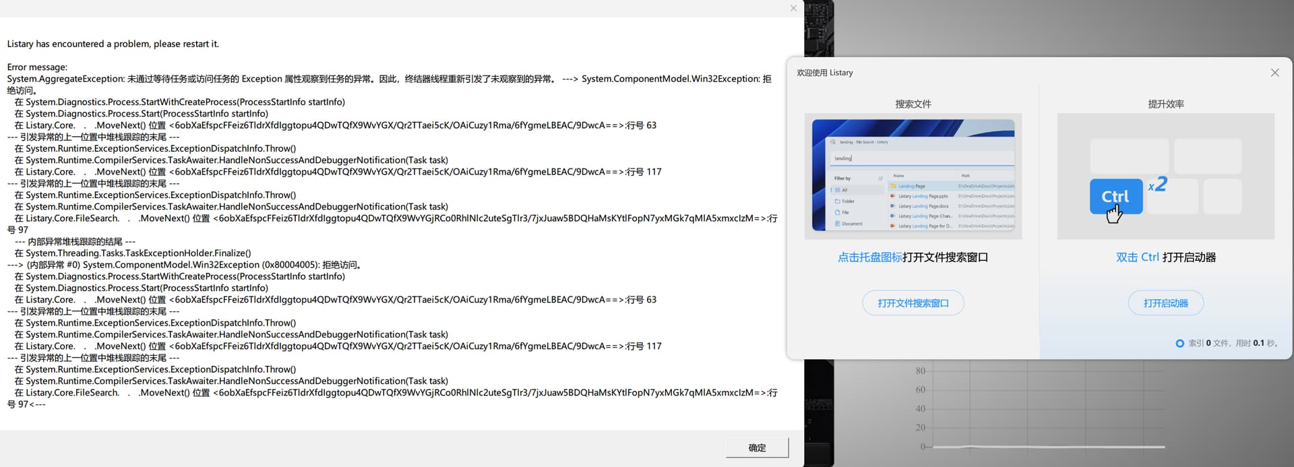
Task: Click the 80 axis label on background chart
Action: pos(920,371)
